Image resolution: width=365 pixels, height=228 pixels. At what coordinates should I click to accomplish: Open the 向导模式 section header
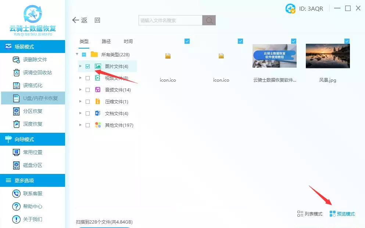click(33, 139)
